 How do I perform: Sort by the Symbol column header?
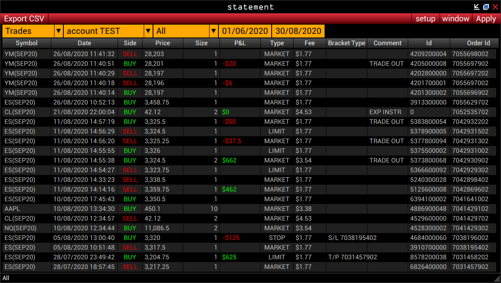tap(27, 43)
